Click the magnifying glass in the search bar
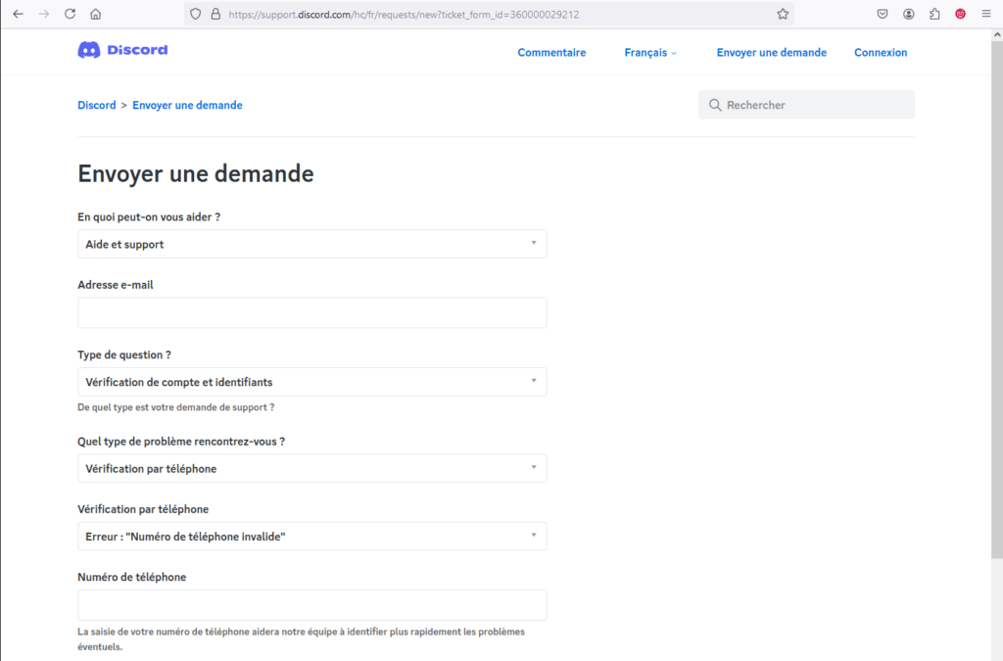This screenshot has height=661, width=1003. click(715, 104)
